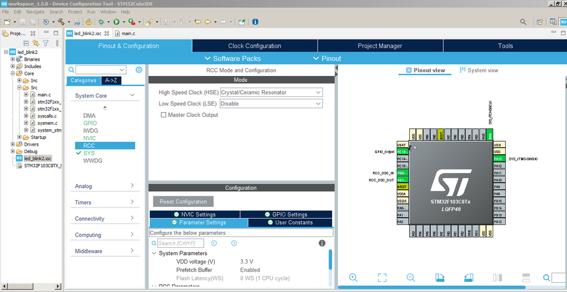Click the binary 010 file icon
This screenshot has width=567, height=292.
(77, 22)
